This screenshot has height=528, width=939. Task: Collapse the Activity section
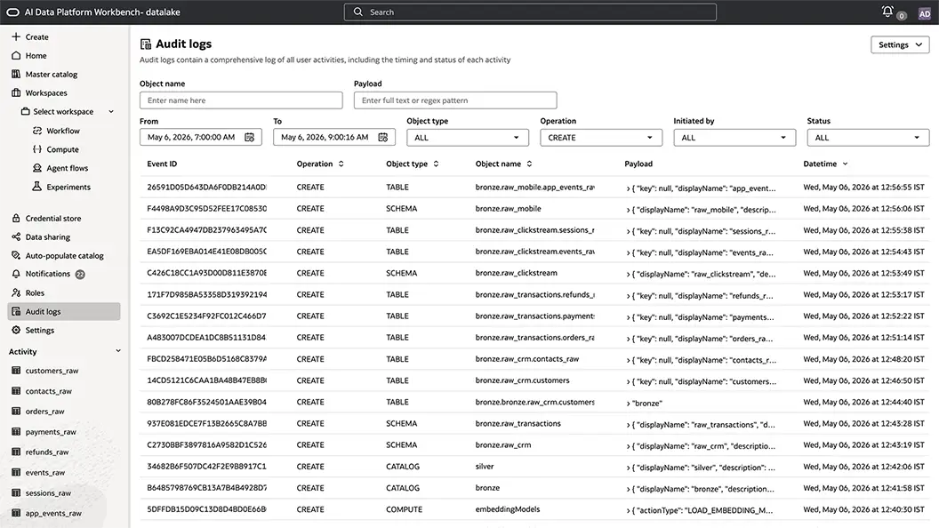click(x=118, y=351)
